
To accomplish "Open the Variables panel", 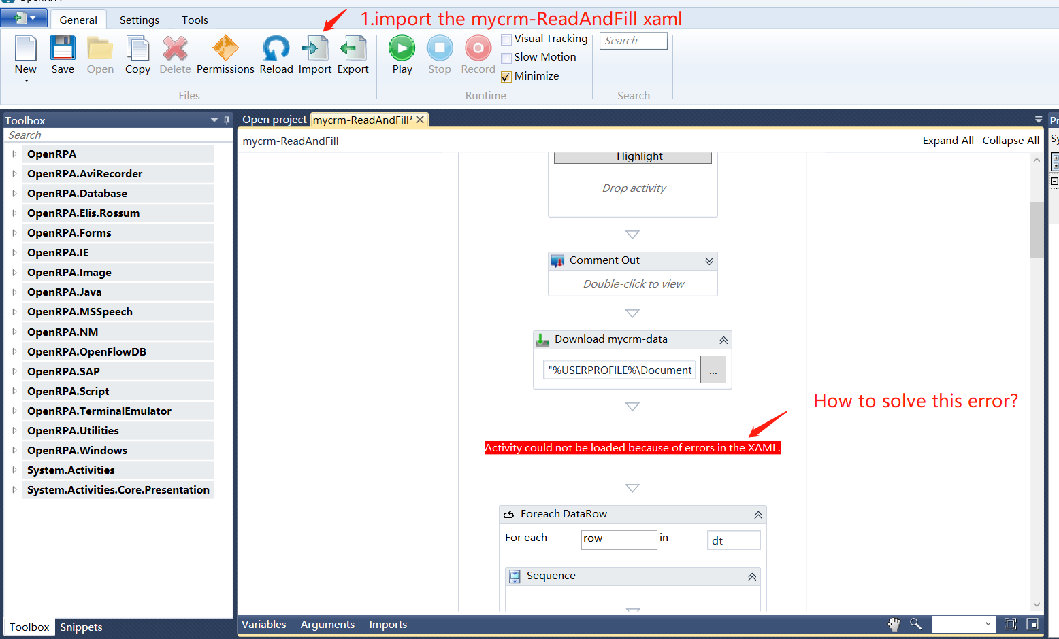I will click(263, 624).
